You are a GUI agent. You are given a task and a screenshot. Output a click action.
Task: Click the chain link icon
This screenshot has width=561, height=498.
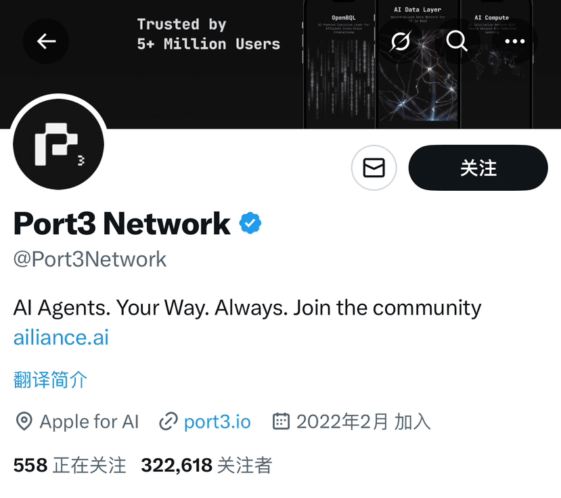(168, 421)
